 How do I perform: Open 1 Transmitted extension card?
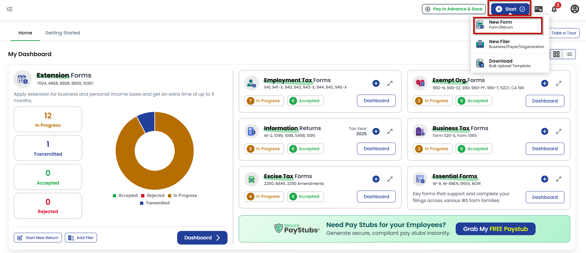[x=48, y=148]
